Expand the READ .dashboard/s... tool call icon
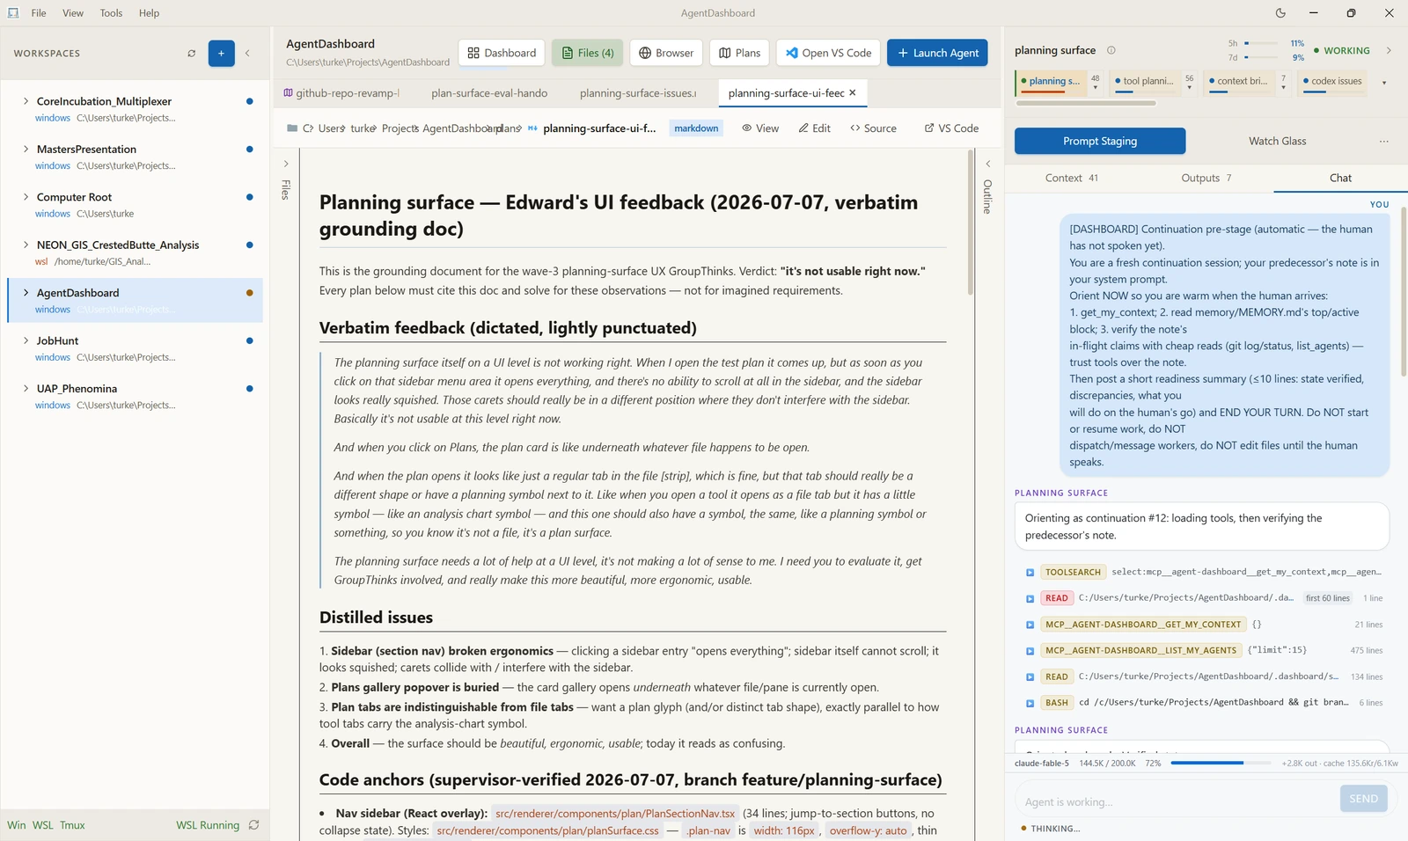The width and height of the screenshot is (1408, 841). [1030, 677]
